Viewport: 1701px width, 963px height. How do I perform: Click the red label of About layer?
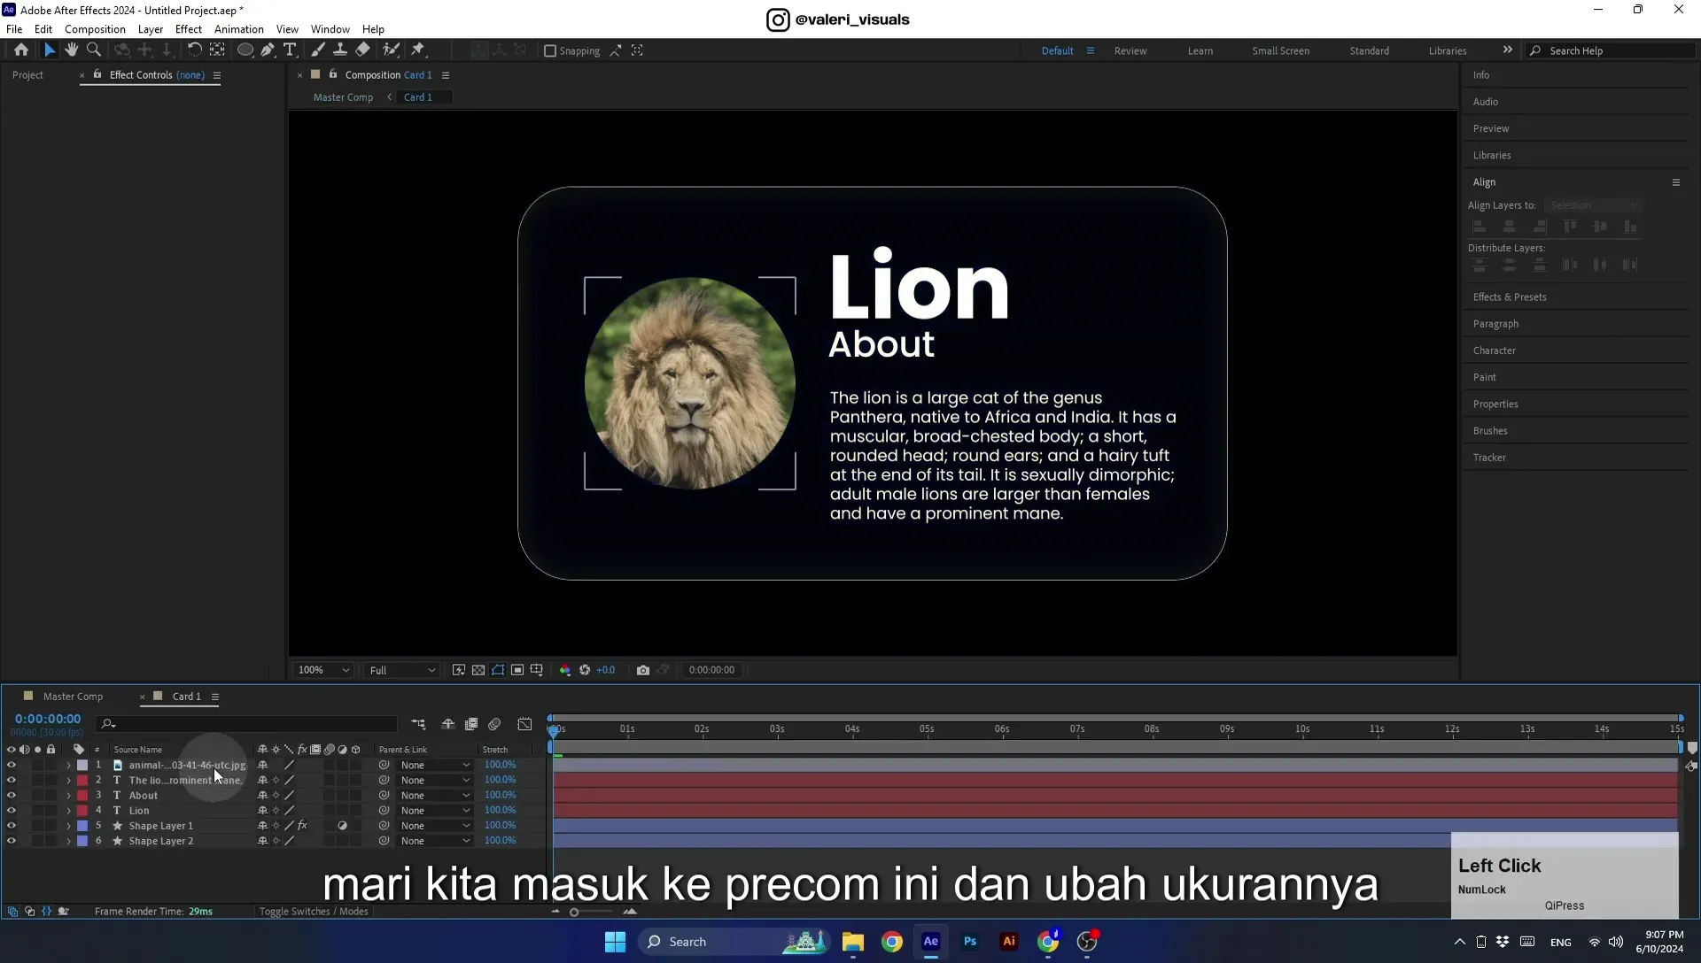click(x=82, y=796)
